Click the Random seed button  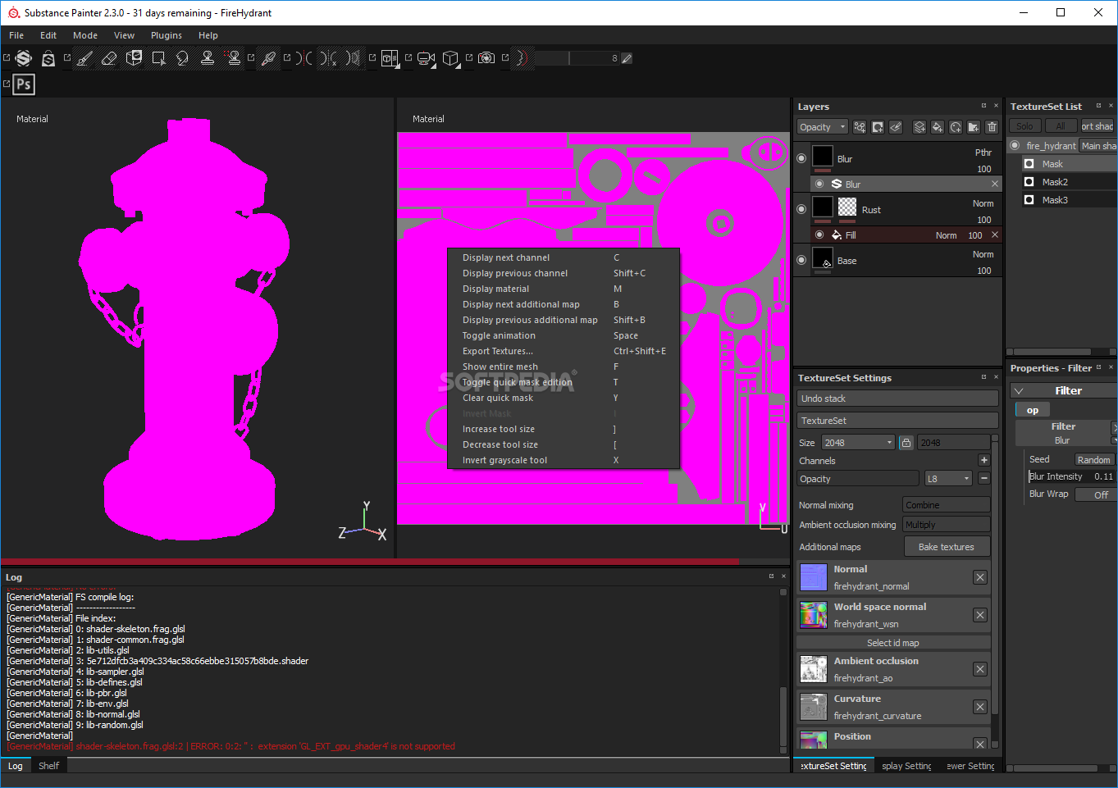coord(1094,460)
